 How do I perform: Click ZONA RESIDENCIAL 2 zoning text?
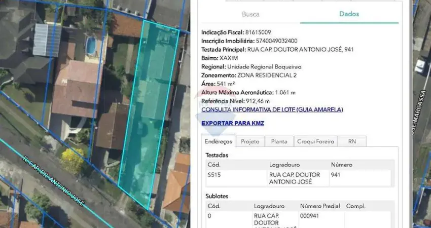point(267,75)
